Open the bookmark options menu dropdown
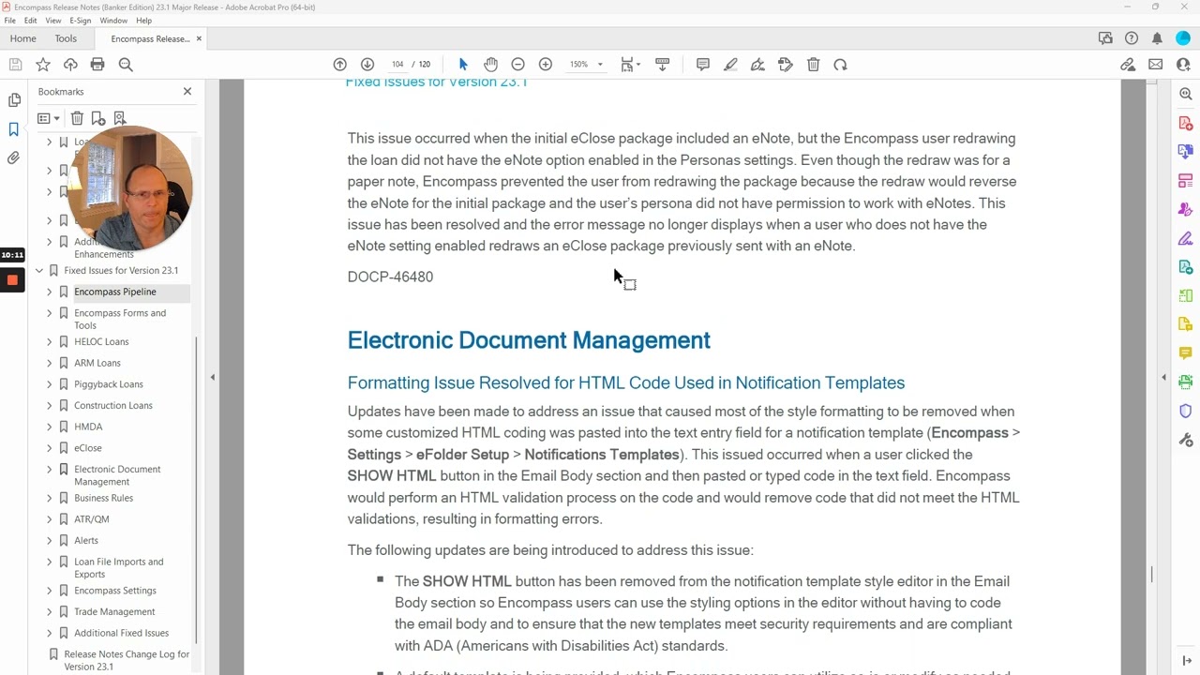Image resolution: width=1200 pixels, height=675 pixels. [48, 118]
